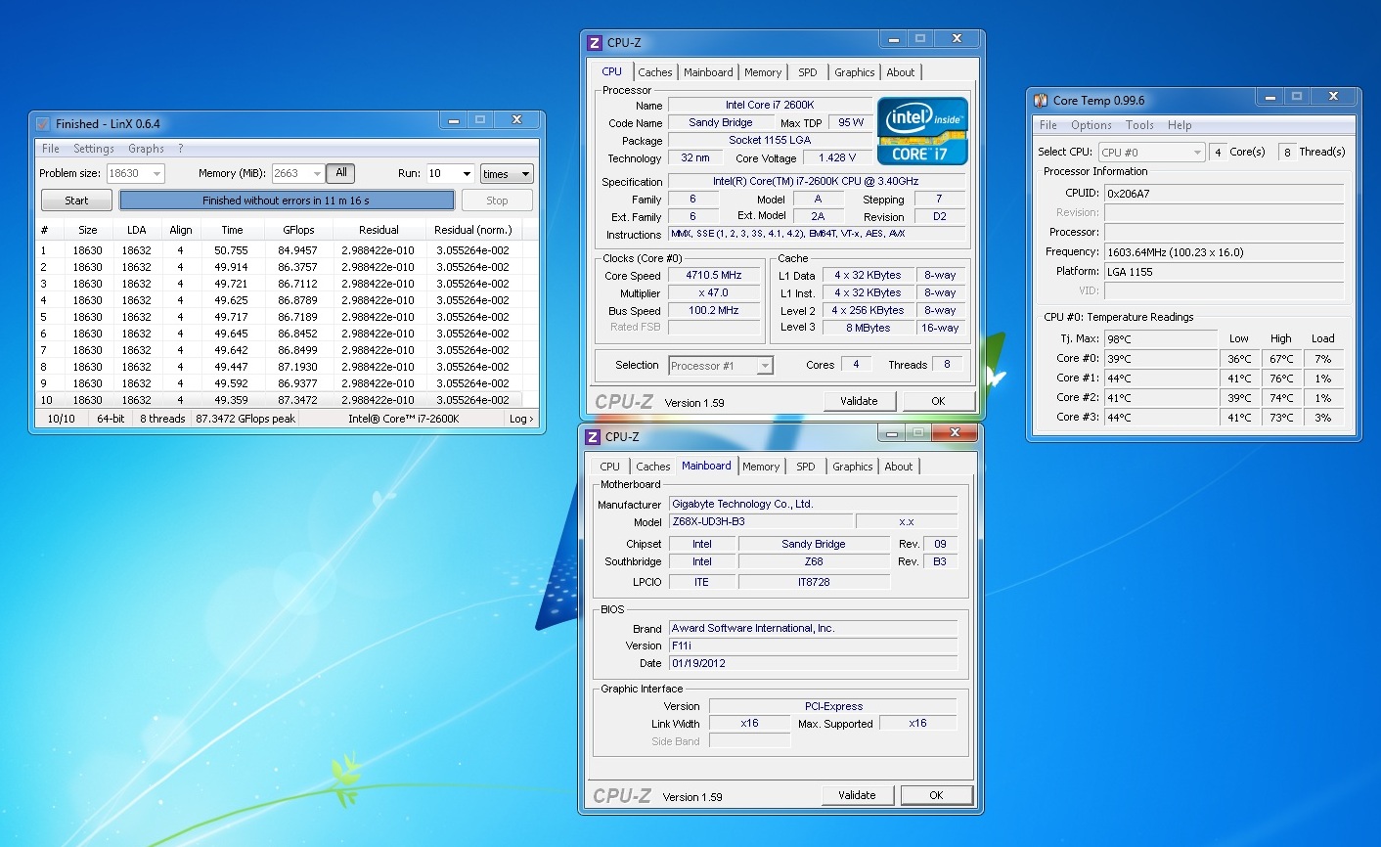Click the Core Temp thermometer title icon
This screenshot has height=847, width=1381.
(1041, 101)
